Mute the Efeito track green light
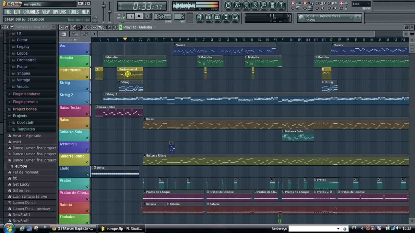 coord(87,175)
